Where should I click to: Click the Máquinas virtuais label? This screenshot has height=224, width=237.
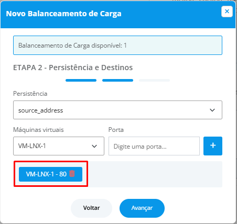pos(38,130)
